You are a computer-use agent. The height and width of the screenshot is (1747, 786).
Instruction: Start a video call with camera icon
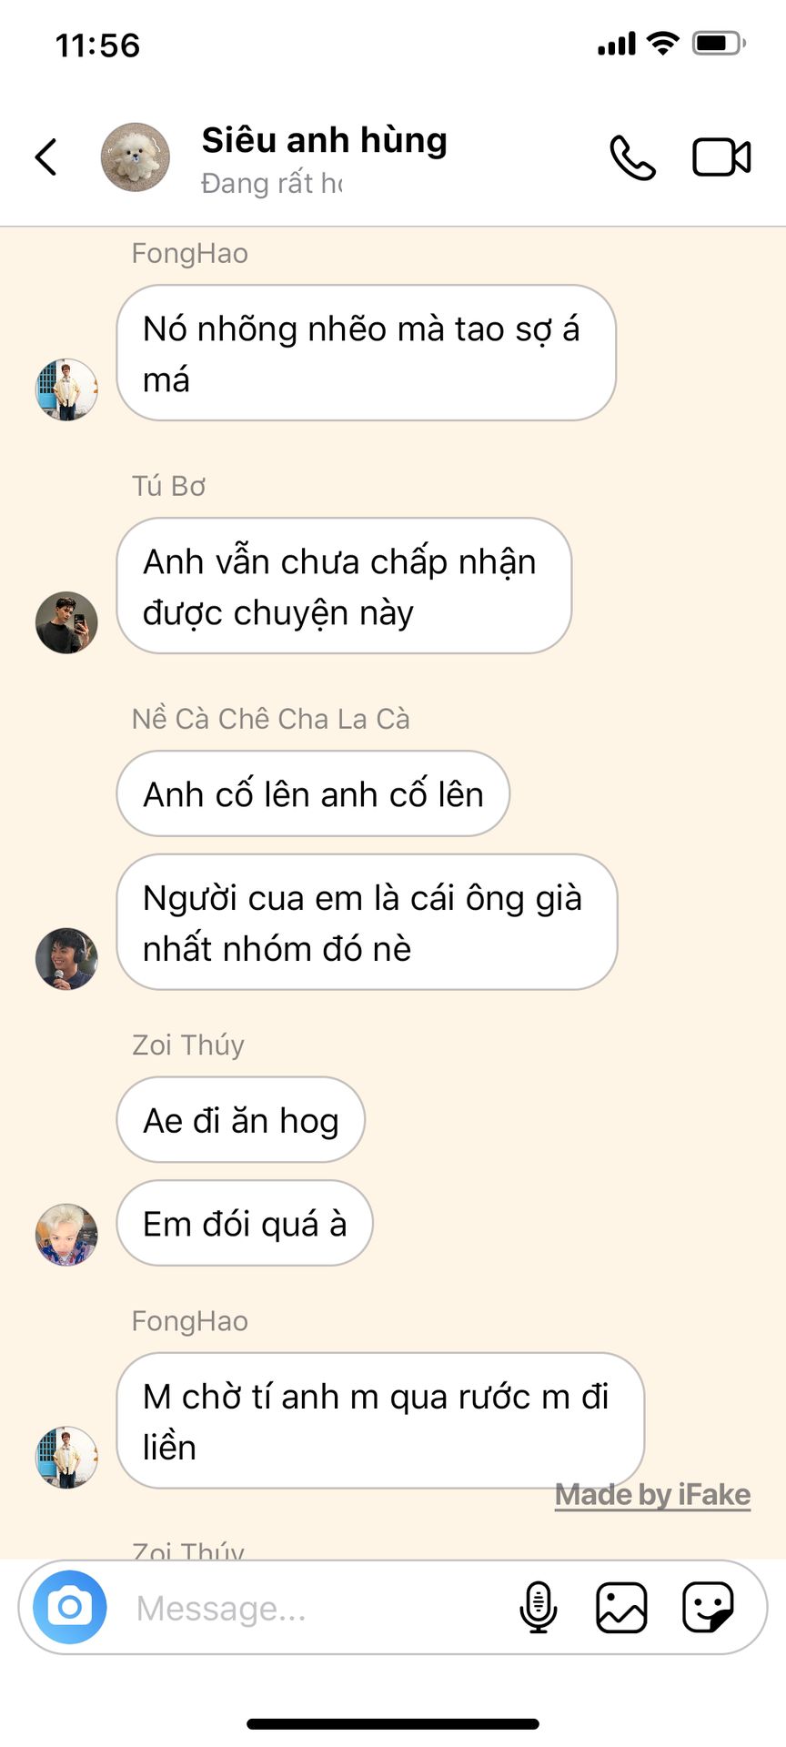pyautogui.click(x=721, y=157)
